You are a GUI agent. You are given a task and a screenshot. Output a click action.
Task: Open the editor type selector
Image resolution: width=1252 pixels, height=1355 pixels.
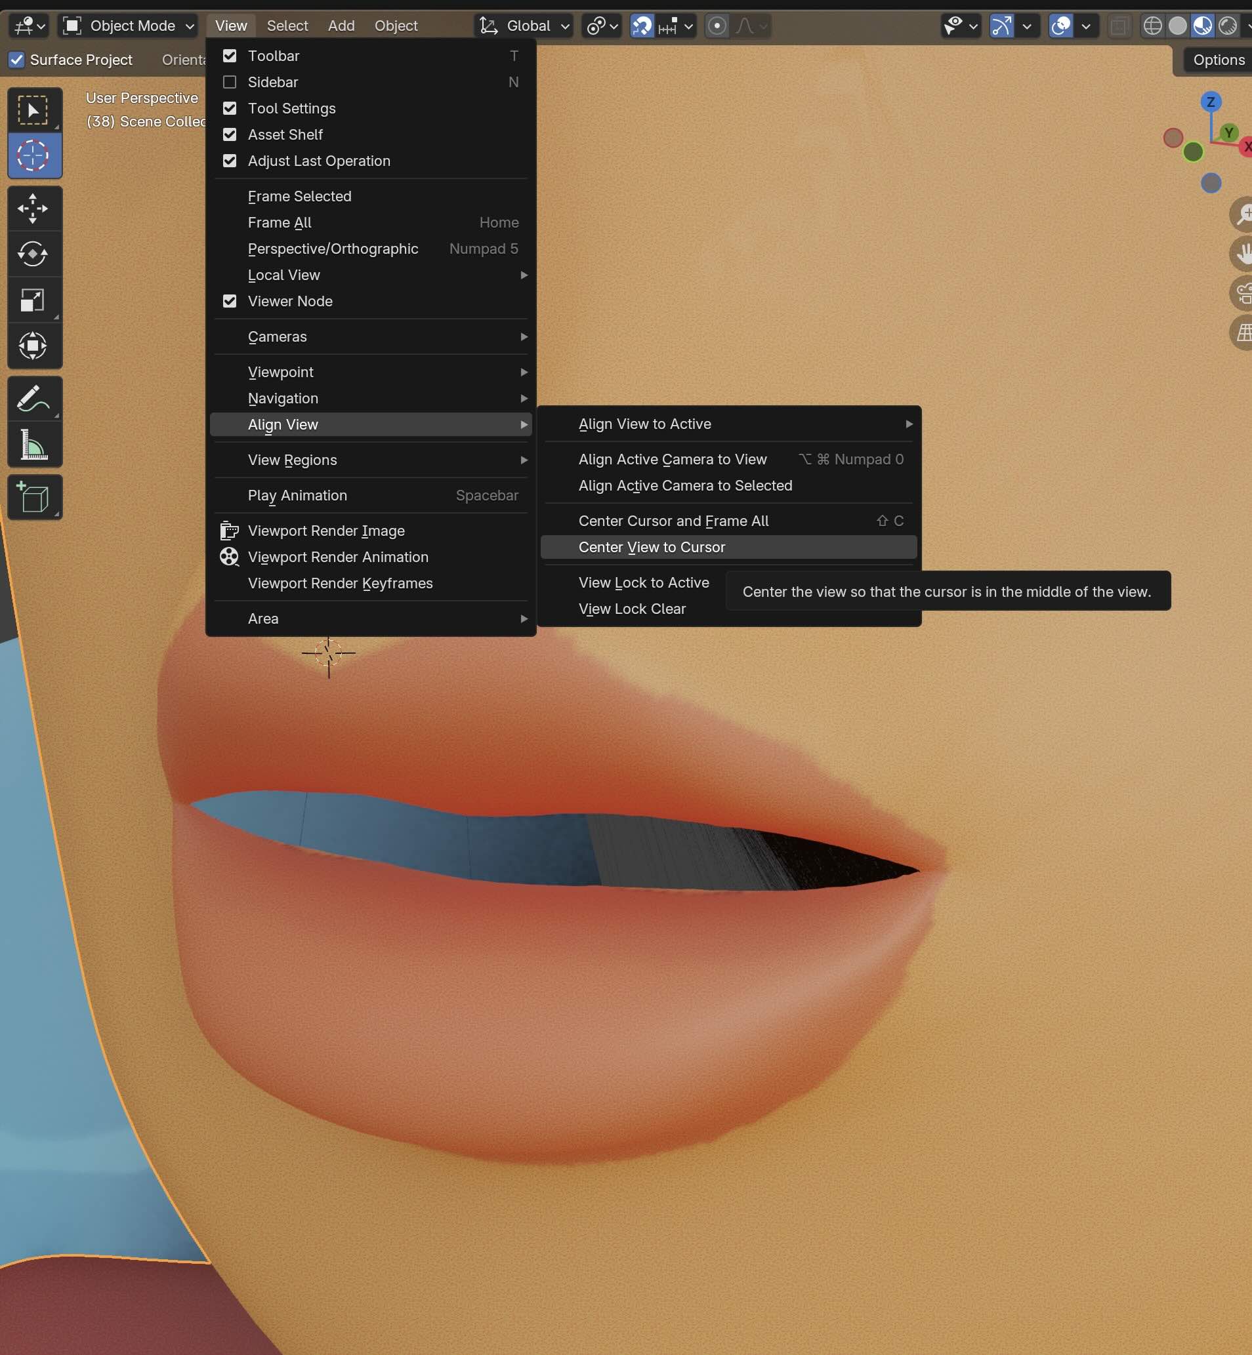coord(29,26)
